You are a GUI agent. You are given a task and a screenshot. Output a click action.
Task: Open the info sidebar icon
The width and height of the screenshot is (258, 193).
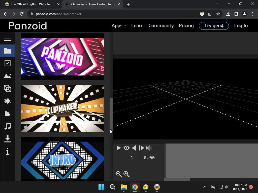[7, 151]
